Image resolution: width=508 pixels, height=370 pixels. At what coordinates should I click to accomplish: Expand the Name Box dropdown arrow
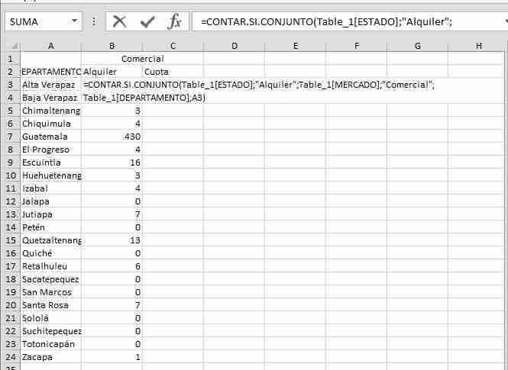pos(74,22)
